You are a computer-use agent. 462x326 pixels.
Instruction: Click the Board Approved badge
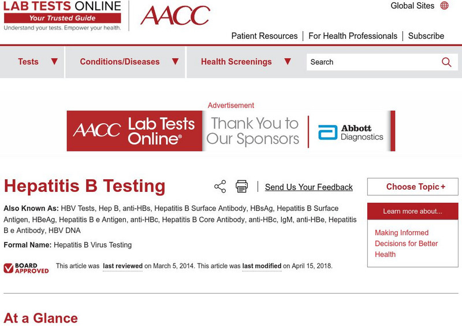pyautogui.click(x=26, y=268)
